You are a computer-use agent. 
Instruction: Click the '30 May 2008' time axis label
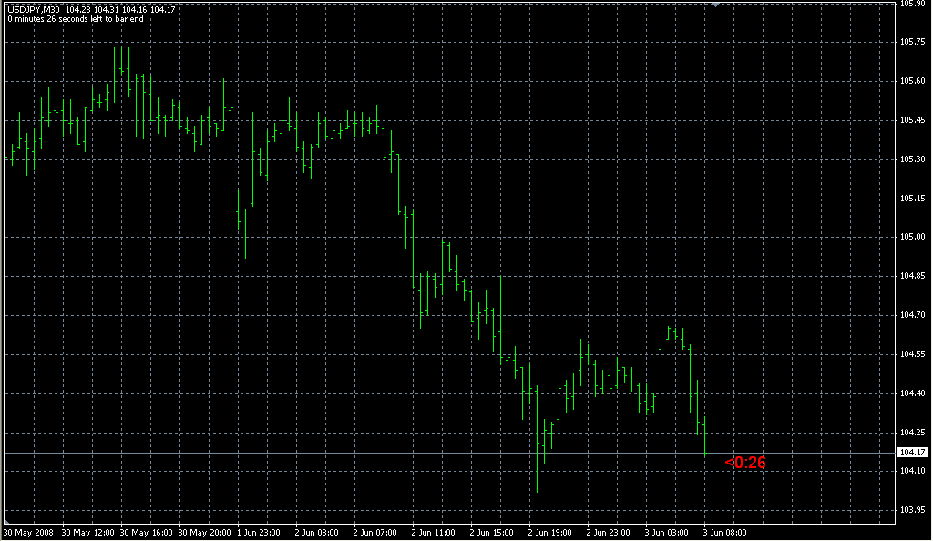pos(28,533)
